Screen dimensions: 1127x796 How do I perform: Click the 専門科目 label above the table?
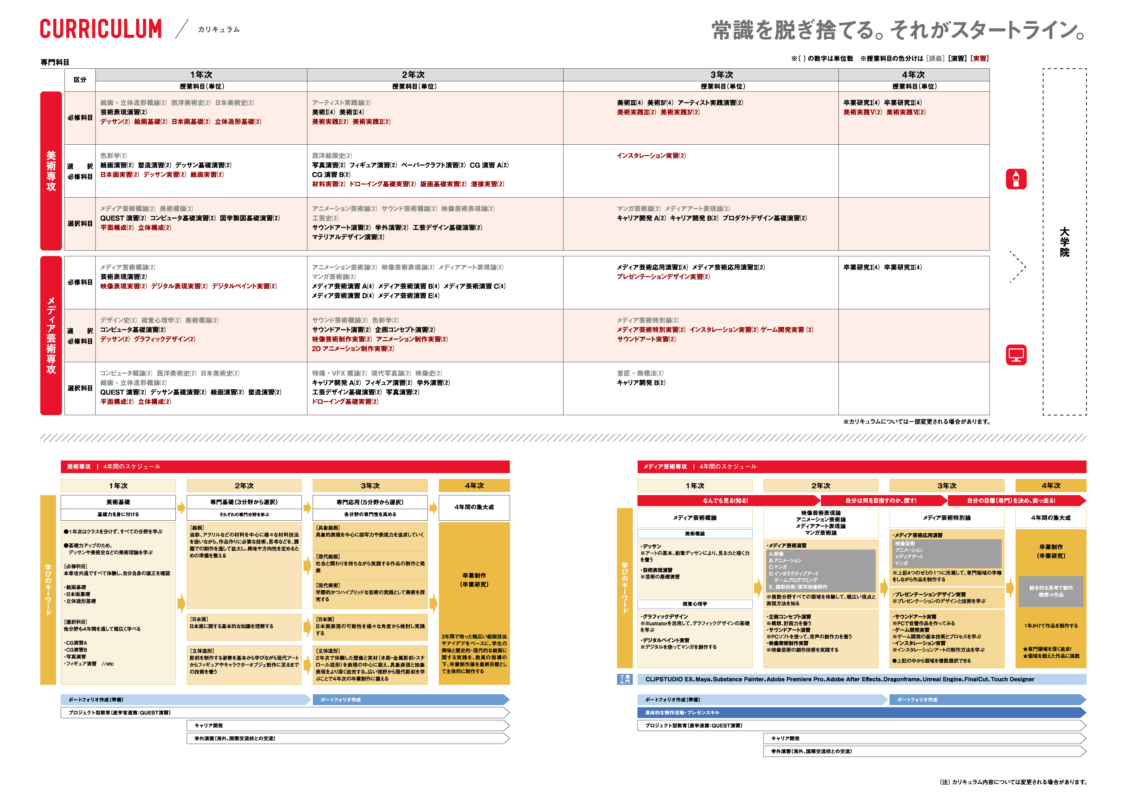(x=55, y=62)
